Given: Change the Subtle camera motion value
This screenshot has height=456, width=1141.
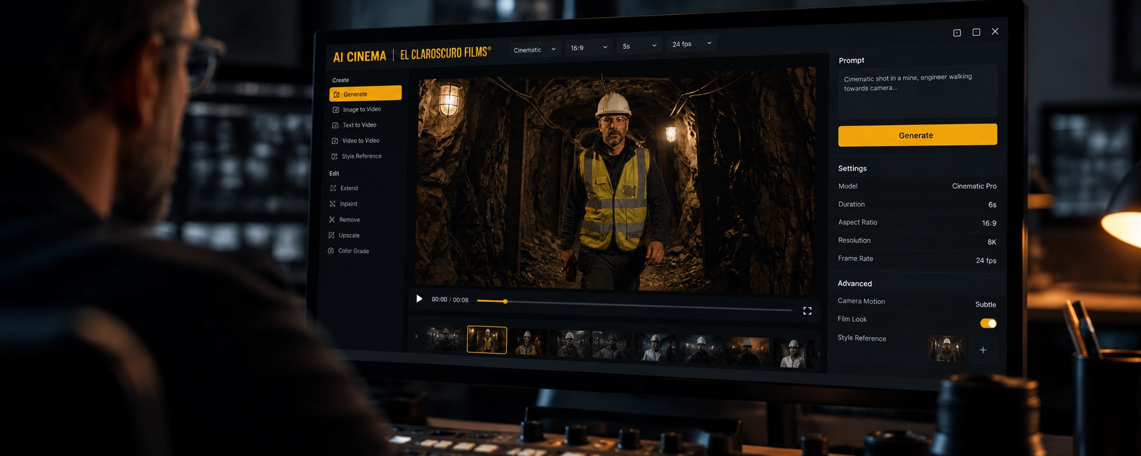Looking at the screenshot, I should click(x=985, y=305).
